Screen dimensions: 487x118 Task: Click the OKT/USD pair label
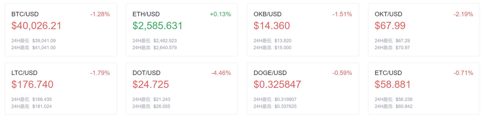coord(388,14)
